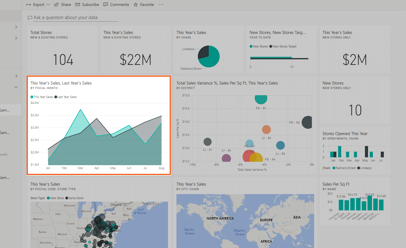Click the speech-bubble icon beside Ask a question

point(30,17)
